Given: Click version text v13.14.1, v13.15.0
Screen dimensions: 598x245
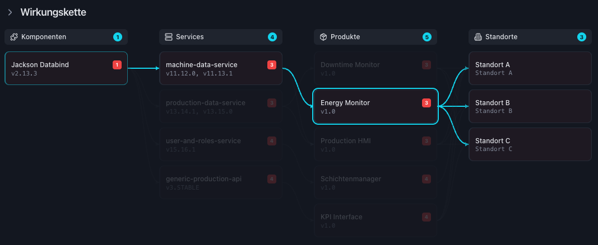Looking at the screenshot, I should (199, 111).
